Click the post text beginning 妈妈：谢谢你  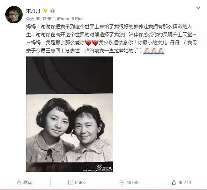[111, 39]
